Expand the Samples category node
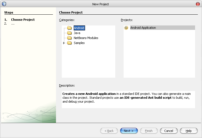This screenshot has height=138, width=202. point(64,43)
